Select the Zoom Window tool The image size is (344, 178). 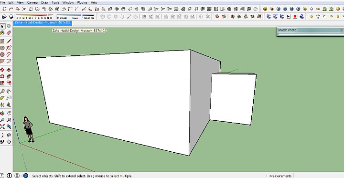tap(9, 120)
